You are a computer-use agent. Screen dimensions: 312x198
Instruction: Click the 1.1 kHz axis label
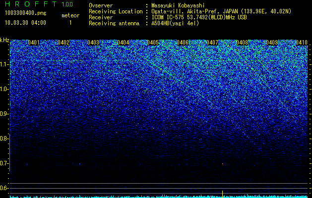pyautogui.click(x=4, y=64)
